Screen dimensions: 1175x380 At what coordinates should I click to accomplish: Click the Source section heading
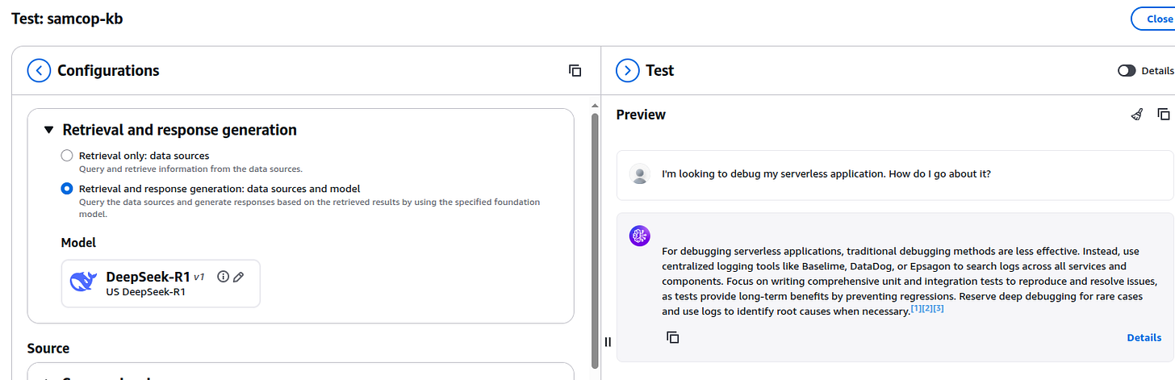[48, 349]
